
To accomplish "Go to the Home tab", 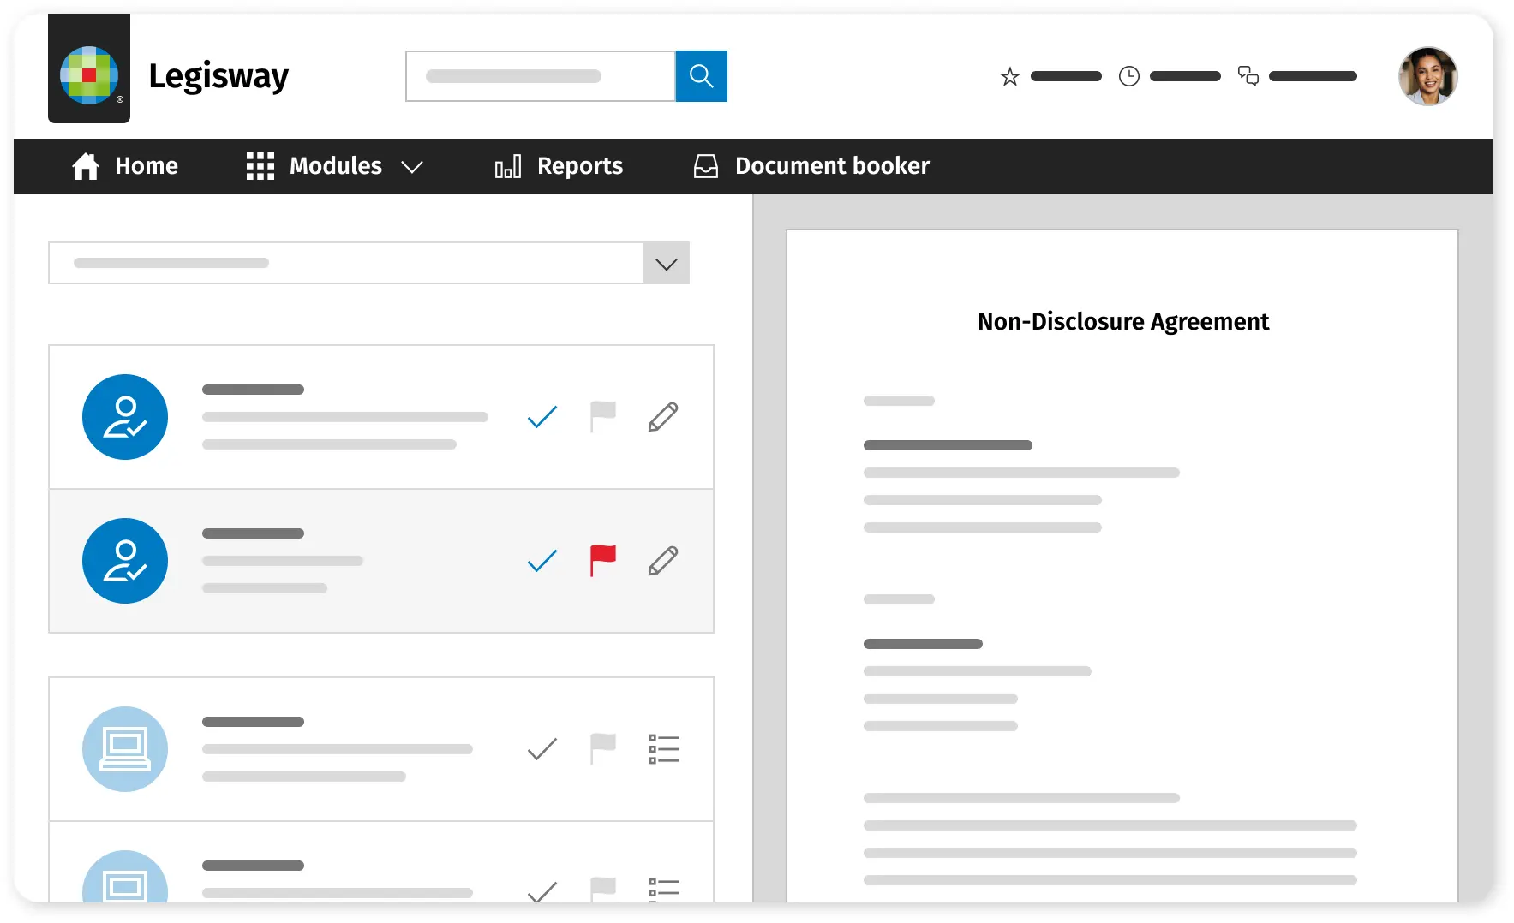I will [125, 166].
